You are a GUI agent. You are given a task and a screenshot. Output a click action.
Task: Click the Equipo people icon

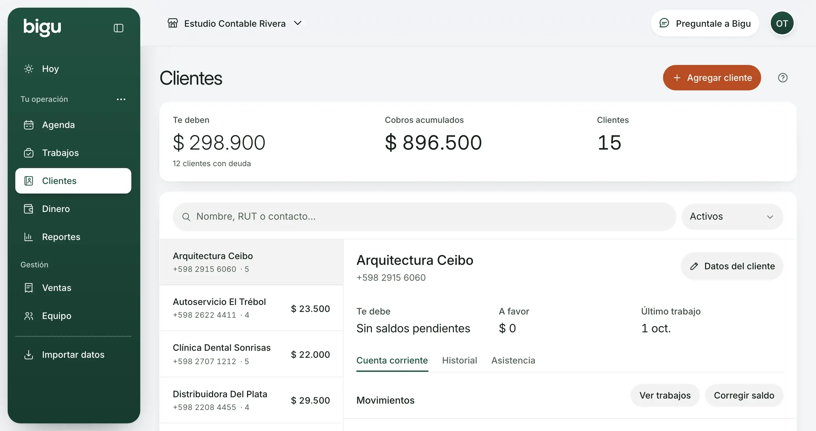(x=29, y=316)
